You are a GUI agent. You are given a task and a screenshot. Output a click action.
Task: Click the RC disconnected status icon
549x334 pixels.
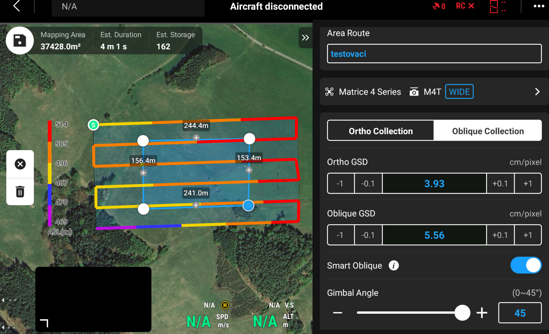[465, 6]
